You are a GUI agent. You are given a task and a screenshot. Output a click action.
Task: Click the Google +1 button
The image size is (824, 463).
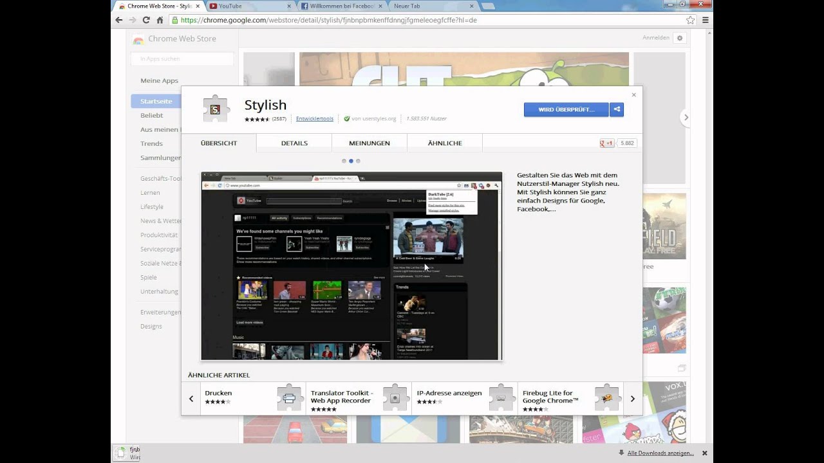(606, 143)
